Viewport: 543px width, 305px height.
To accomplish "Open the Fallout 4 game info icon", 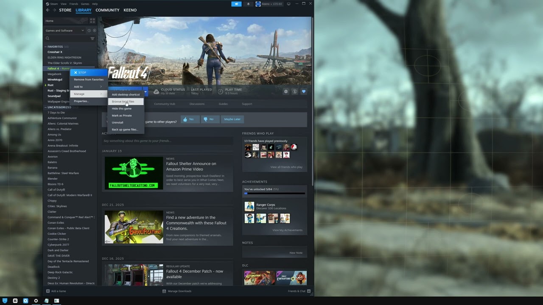I will (294, 91).
